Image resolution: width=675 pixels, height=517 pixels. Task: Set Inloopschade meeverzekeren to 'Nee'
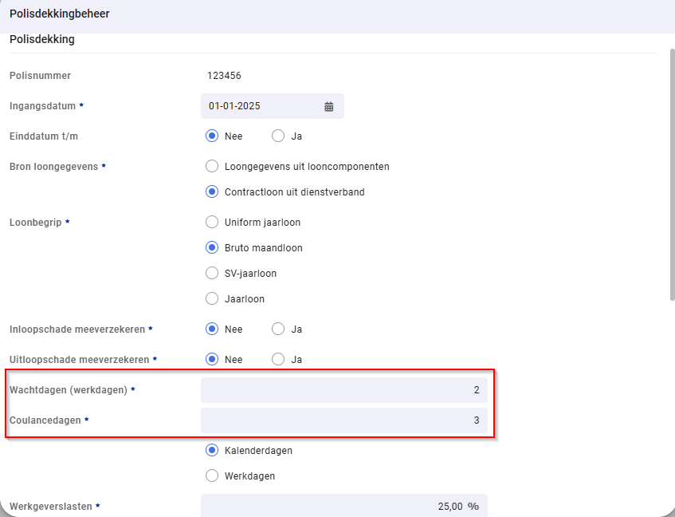tap(212, 330)
